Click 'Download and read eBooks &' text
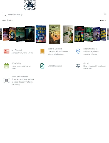Screen dimensions: 109x143 [59, 51]
